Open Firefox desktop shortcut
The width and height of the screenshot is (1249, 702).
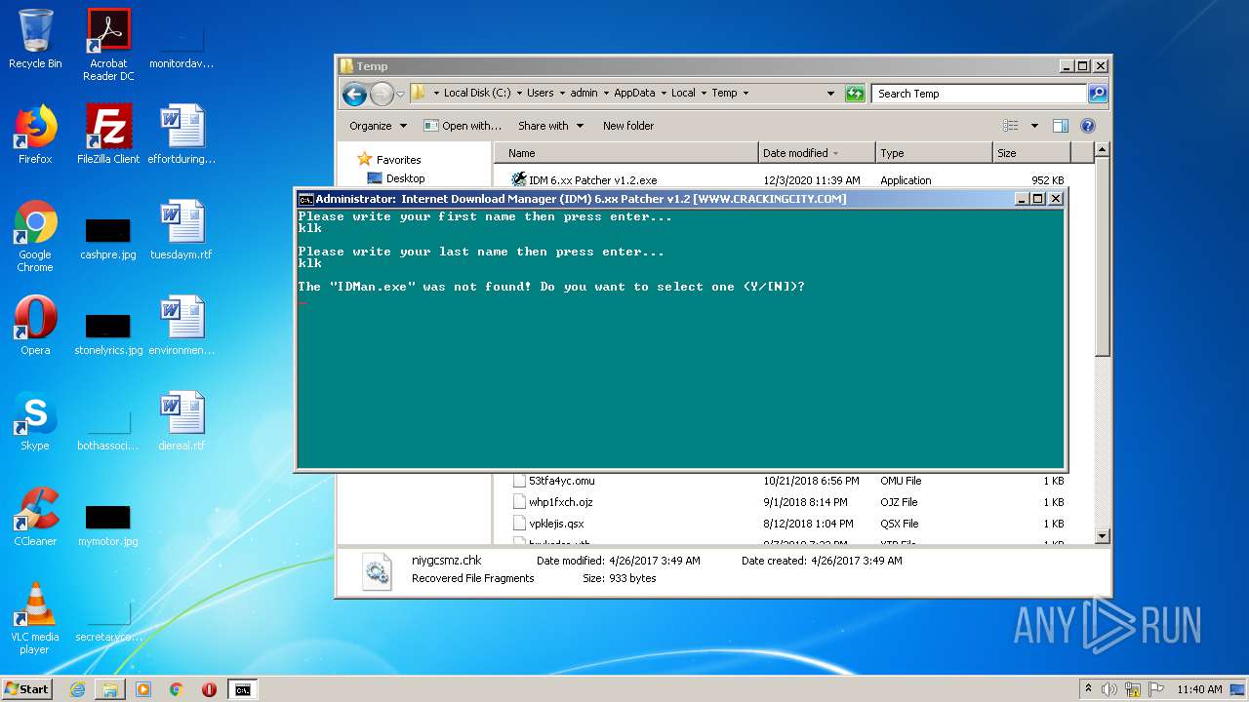point(35,135)
